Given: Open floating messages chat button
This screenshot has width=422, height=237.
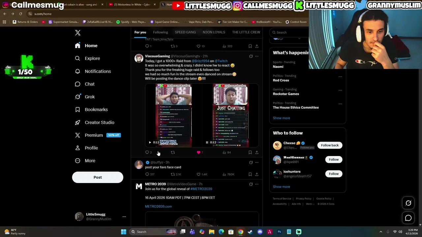Looking at the screenshot, I should (x=408, y=218).
